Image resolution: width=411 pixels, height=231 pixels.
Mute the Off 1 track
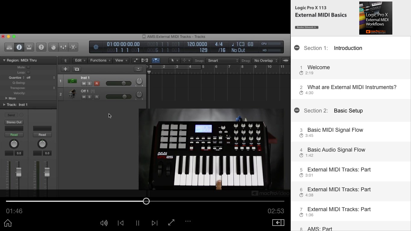(84, 97)
